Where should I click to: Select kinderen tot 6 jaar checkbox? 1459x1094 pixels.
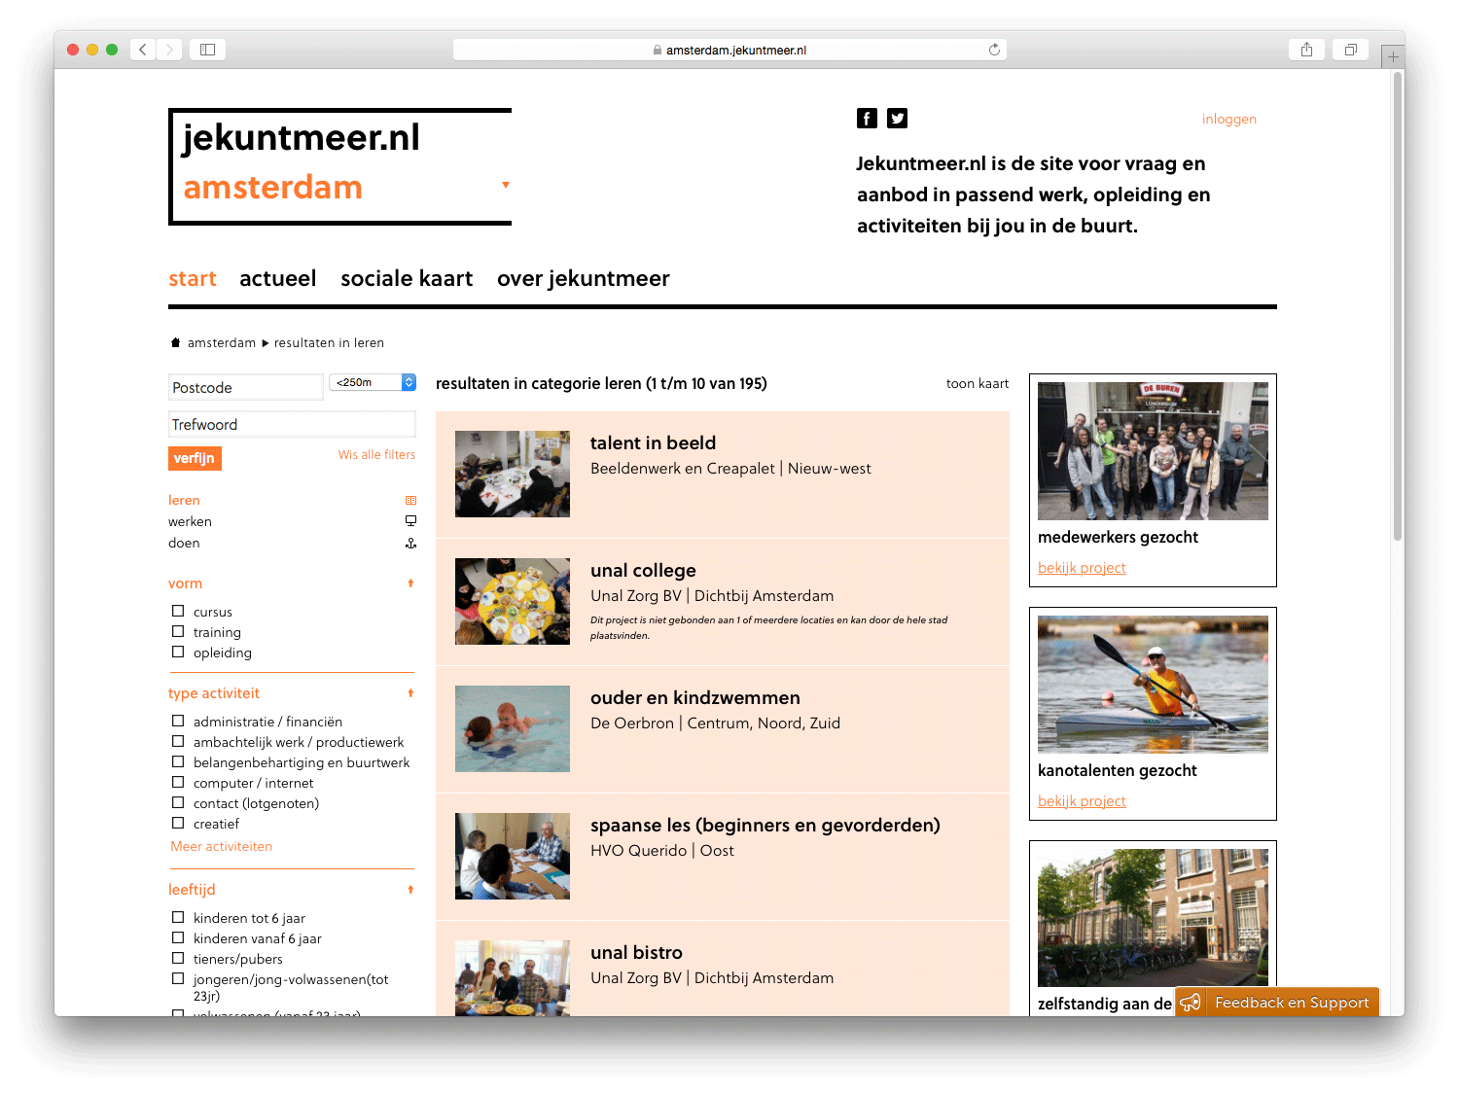(x=178, y=917)
